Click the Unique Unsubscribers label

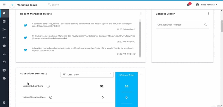click(x=34, y=97)
